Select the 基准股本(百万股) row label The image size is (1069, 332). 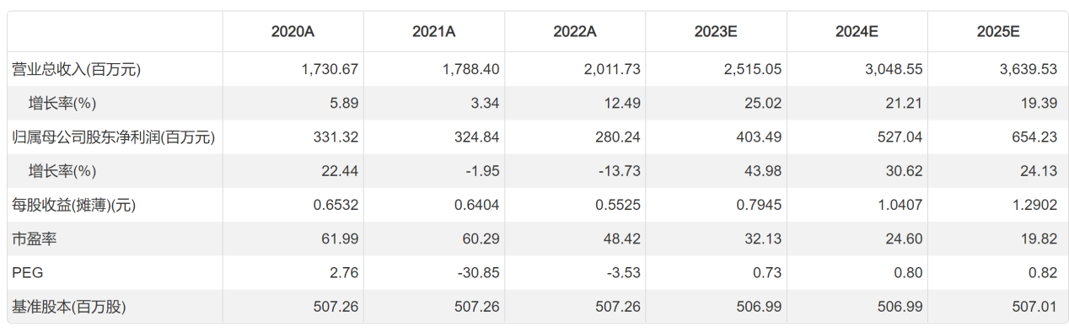tap(68, 307)
